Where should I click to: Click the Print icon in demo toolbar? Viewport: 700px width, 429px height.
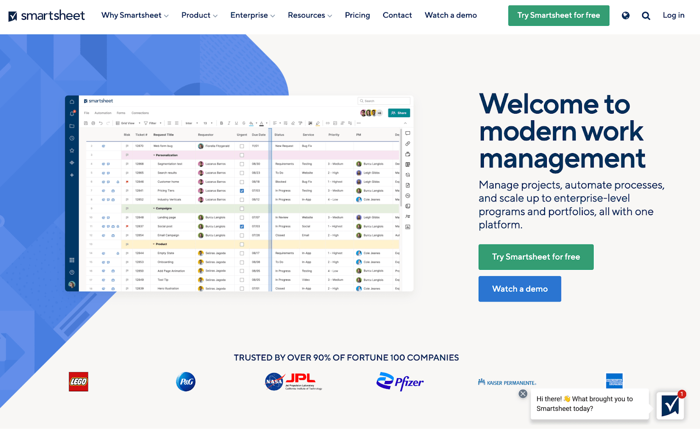tap(93, 123)
